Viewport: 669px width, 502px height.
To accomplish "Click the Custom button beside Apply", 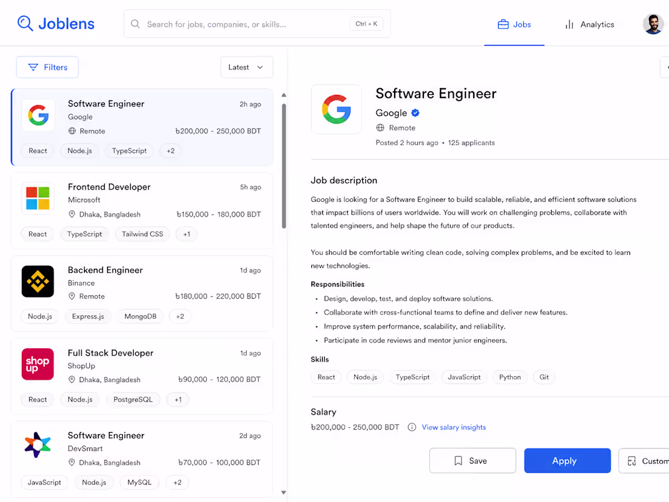I will (644, 461).
